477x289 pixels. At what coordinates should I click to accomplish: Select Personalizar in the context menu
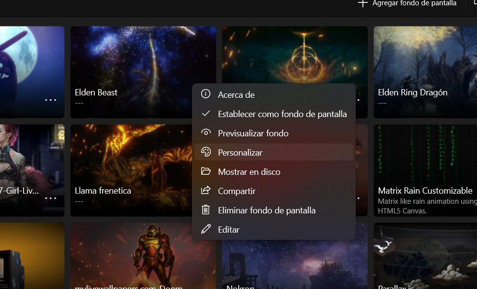click(274, 152)
